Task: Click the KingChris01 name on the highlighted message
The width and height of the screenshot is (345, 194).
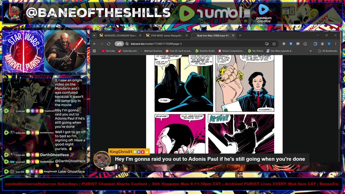Action: click(121, 152)
